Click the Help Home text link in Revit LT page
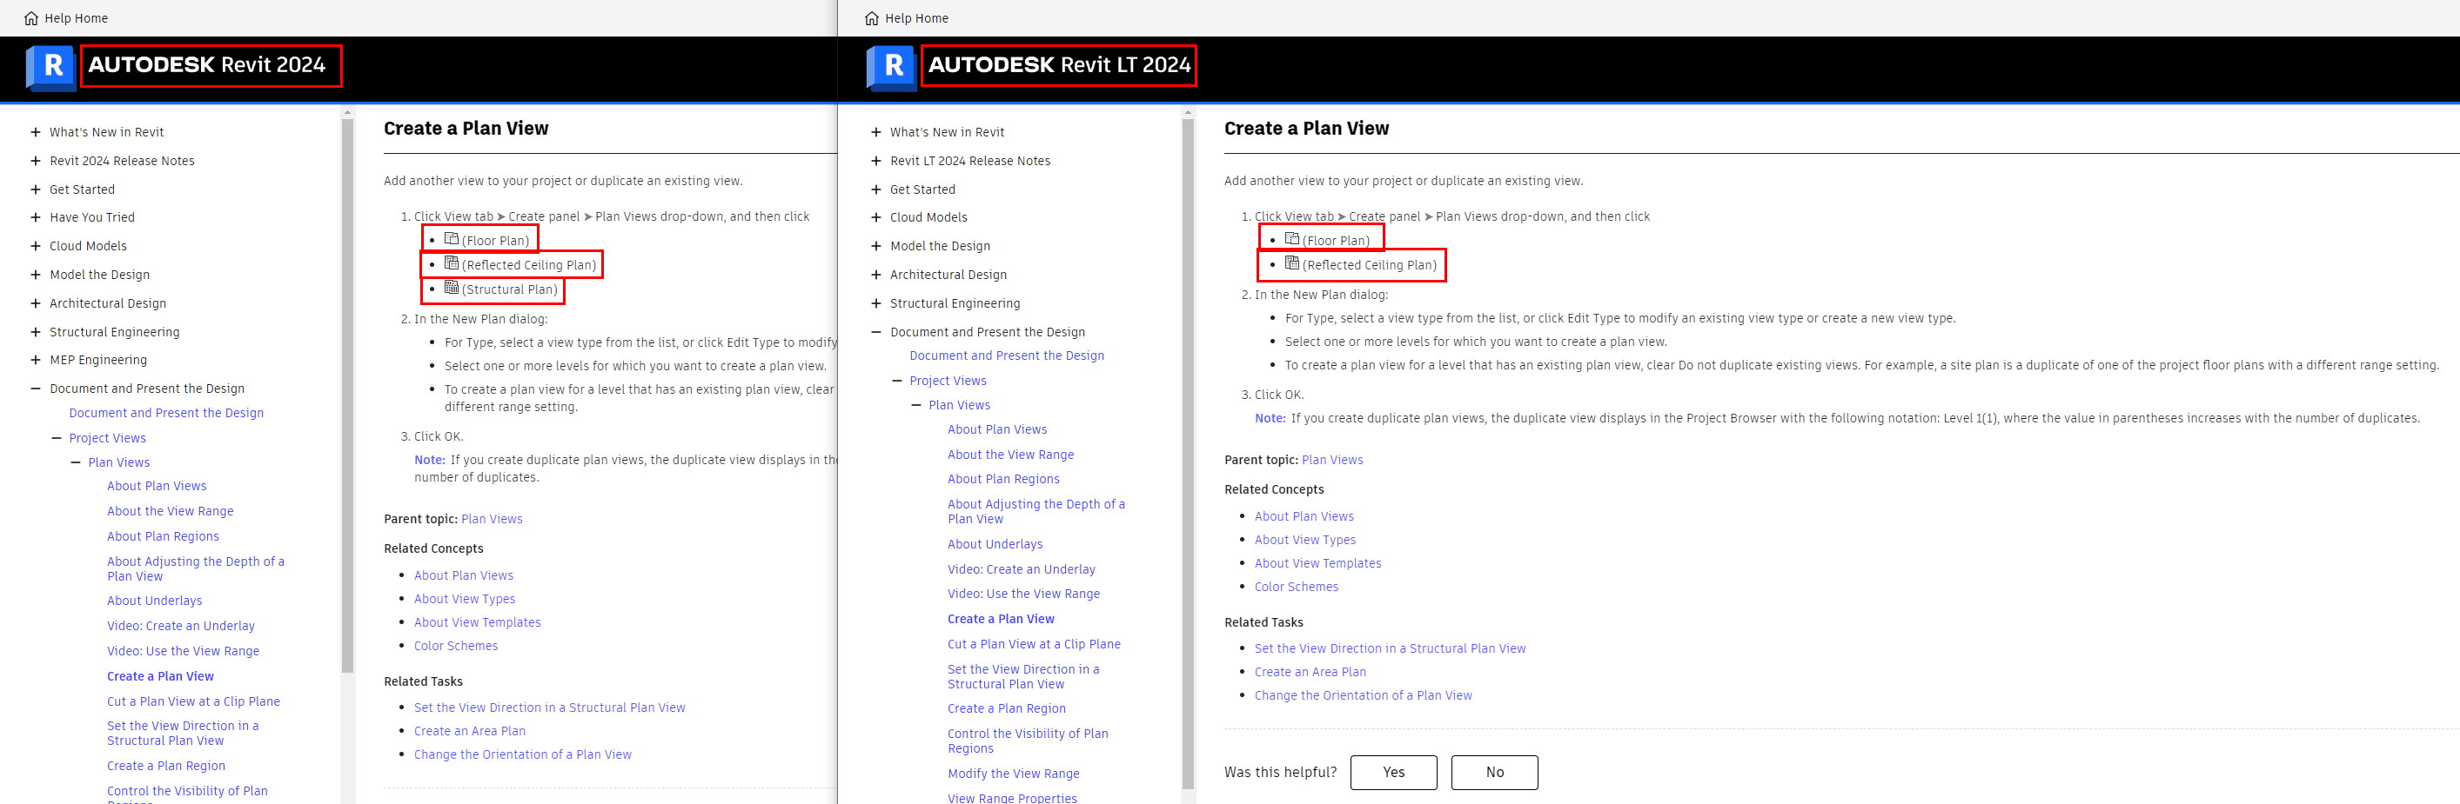The height and width of the screenshot is (804, 2460). click(917, 18)
